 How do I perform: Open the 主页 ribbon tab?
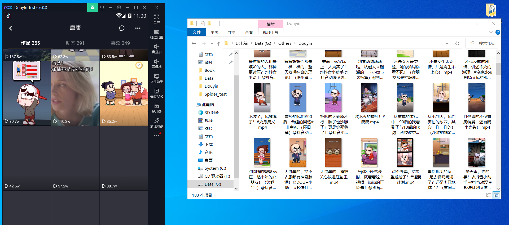click(214, 32)
